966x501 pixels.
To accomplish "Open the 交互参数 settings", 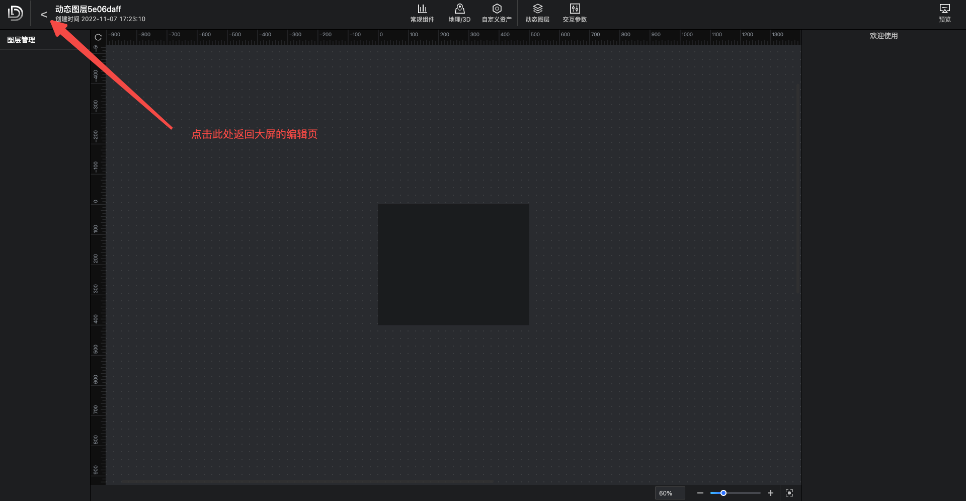I will 575,13.
